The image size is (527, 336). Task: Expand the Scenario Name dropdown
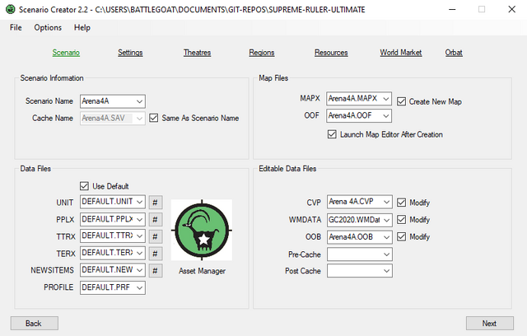139,101
